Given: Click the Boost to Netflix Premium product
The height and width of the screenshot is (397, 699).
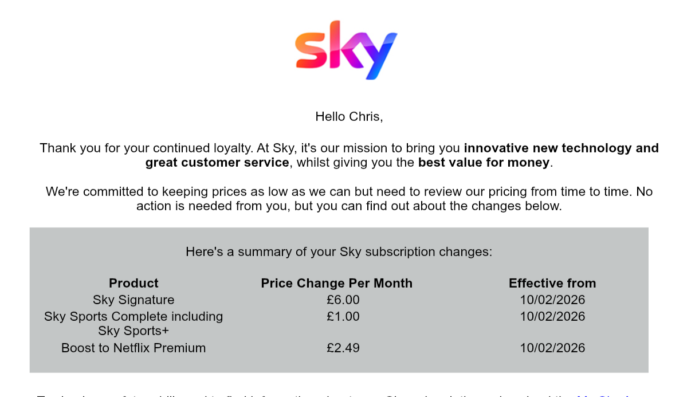Looking at the screenshot, I should 133,348.
